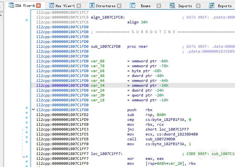
Task: Open the Hex View-1 tab
Action: (x=65, y=6)
